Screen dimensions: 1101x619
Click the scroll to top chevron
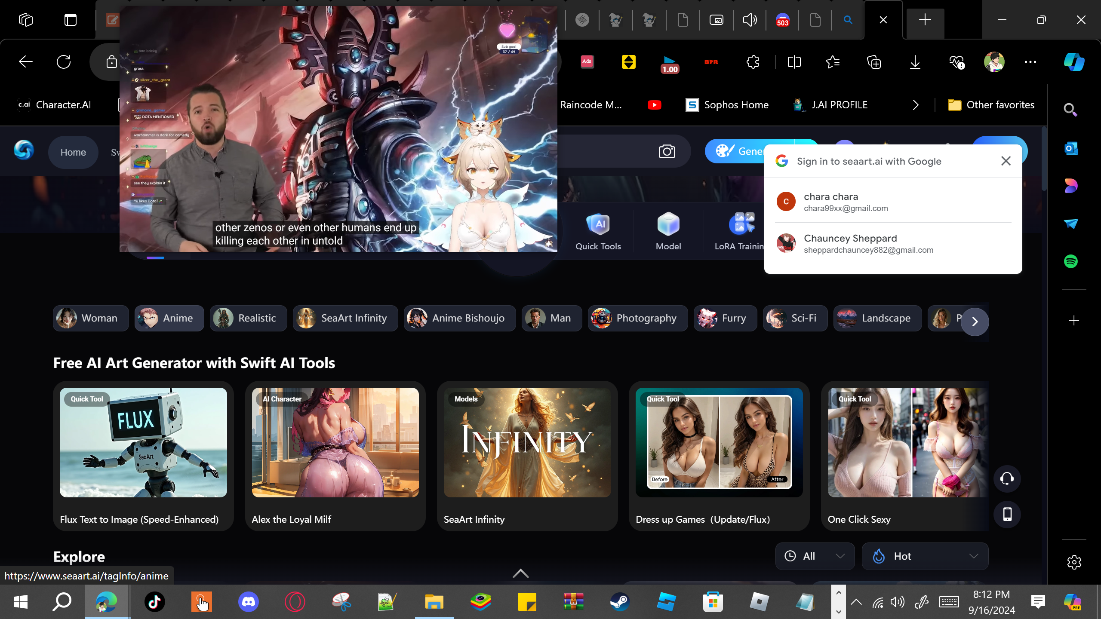tap(520, 573)
